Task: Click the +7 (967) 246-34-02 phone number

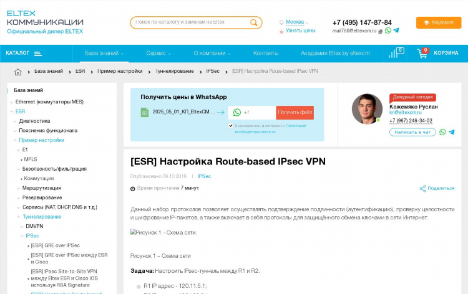Action: click(x=411, y=121)
